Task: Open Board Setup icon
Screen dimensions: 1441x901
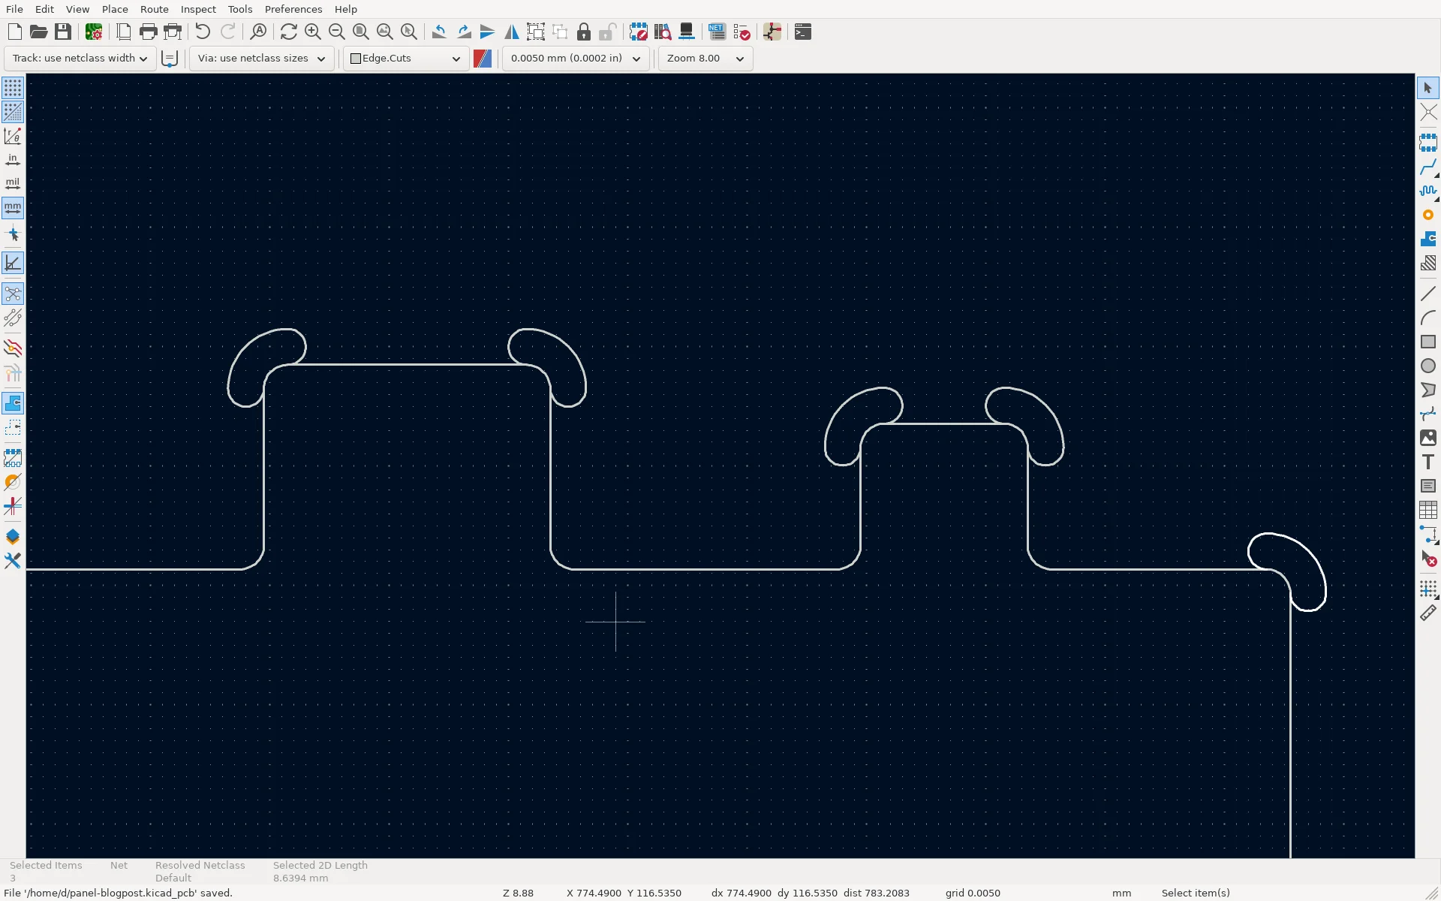Action: pyautogui.click(x=94, y=32)
